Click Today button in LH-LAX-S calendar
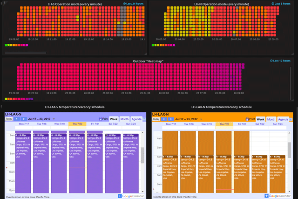Image resolution: width=298 pixels, height=199 pixels. (9, 119)
